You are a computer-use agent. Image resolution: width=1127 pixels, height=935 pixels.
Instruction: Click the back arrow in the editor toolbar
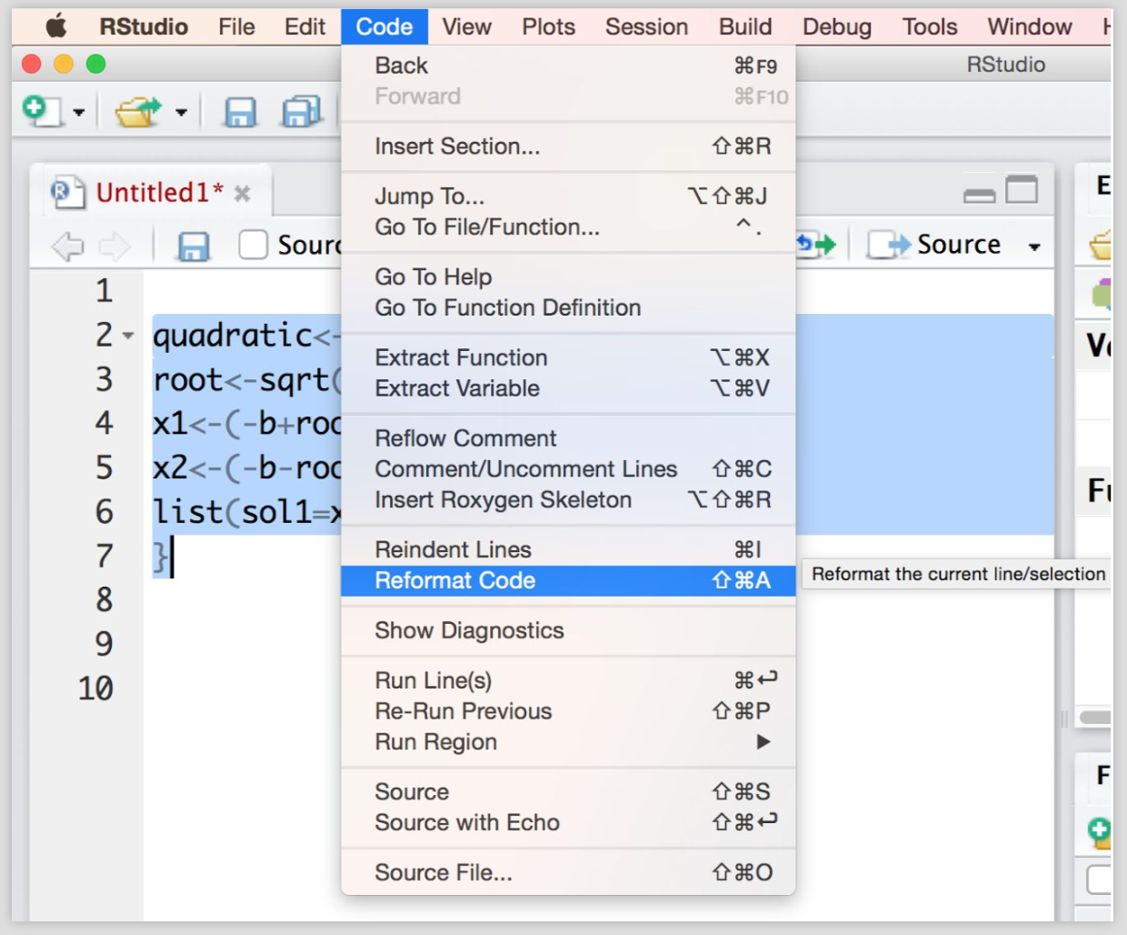tap(68, 246)
